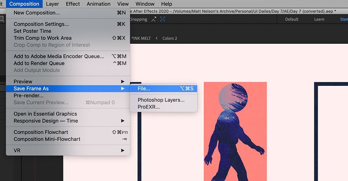Open Composition Mini-Flowchart
Image resolution: width=348 pixels, height=181 pixels.
point(68,139)
